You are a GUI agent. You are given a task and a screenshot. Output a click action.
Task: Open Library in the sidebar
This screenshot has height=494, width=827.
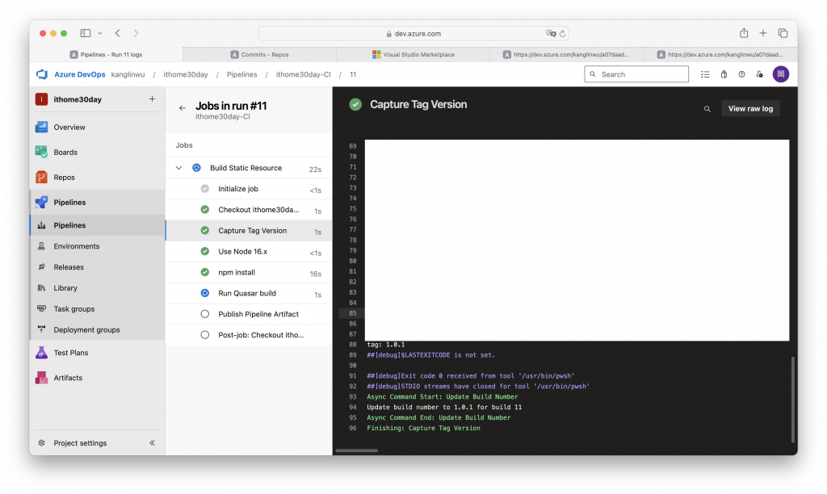click(98, 288)
